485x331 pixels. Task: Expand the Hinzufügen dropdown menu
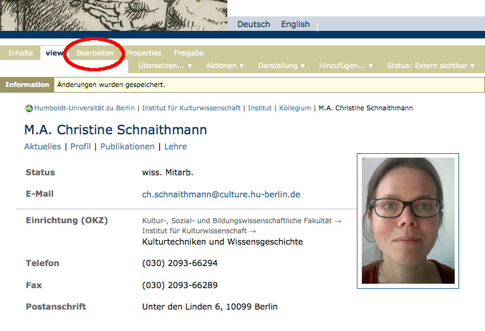[x=346, y=66]
